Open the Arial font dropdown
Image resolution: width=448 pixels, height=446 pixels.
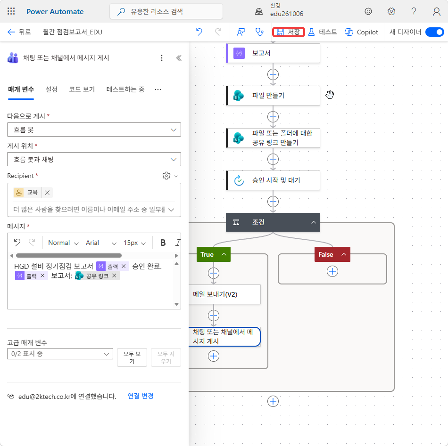101,243
